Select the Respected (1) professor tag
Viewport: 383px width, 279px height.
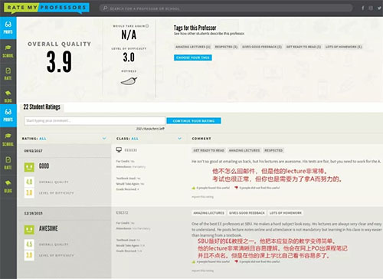tap(226, 47)
